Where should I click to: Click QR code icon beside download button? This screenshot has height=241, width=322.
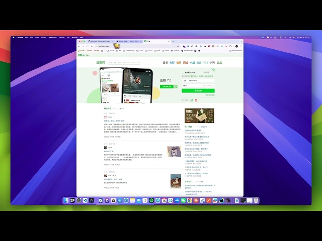176,87
